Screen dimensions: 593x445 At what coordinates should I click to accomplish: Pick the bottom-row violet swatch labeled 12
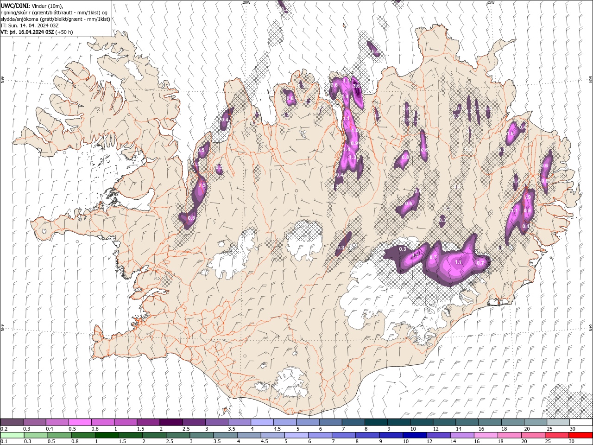coord(438,435)
